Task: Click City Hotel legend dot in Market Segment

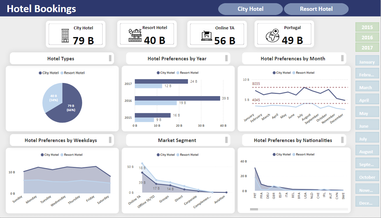Action: point(158,155)
